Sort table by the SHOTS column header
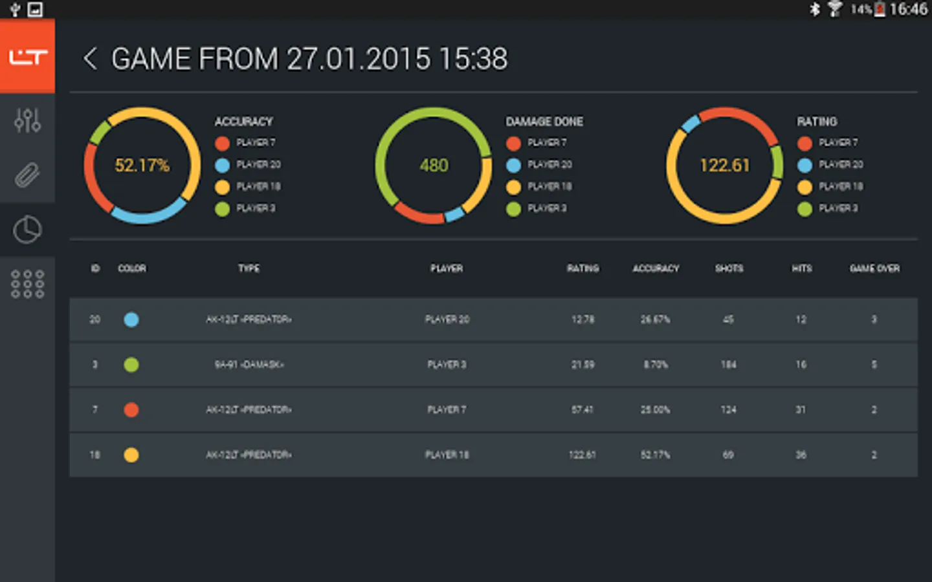The width and height of the screenshot is (932, 582). click(729, 268)
